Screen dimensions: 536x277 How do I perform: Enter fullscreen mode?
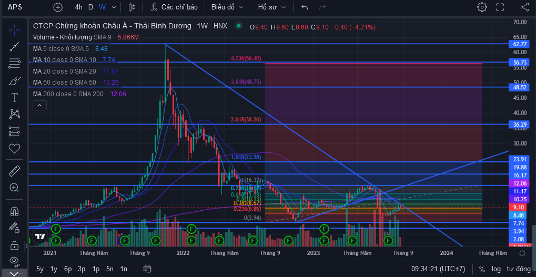[x=500, y=7]
